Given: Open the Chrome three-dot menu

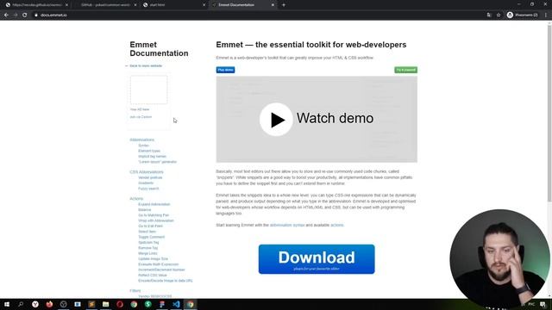Looking at the screenshot, I should [x=546, y=15].
